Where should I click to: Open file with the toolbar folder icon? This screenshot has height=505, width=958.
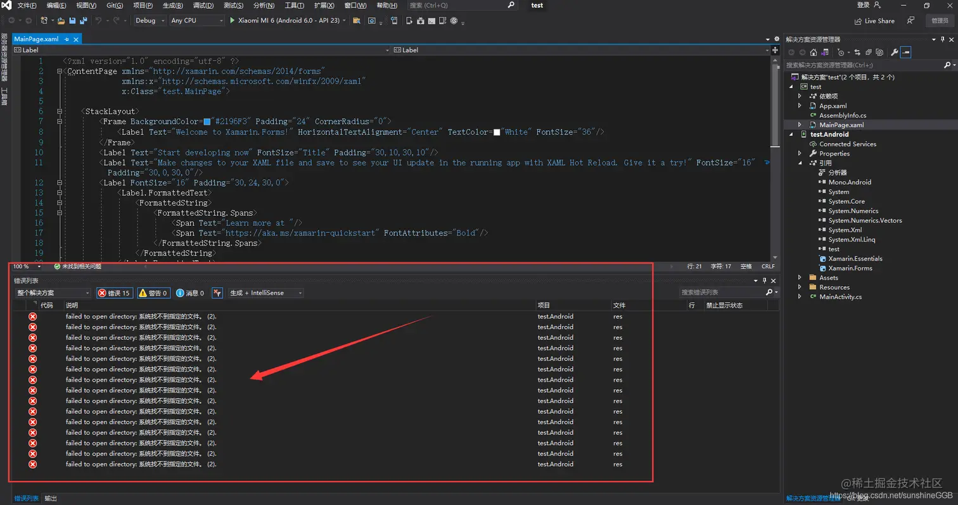tap(61, 20)
